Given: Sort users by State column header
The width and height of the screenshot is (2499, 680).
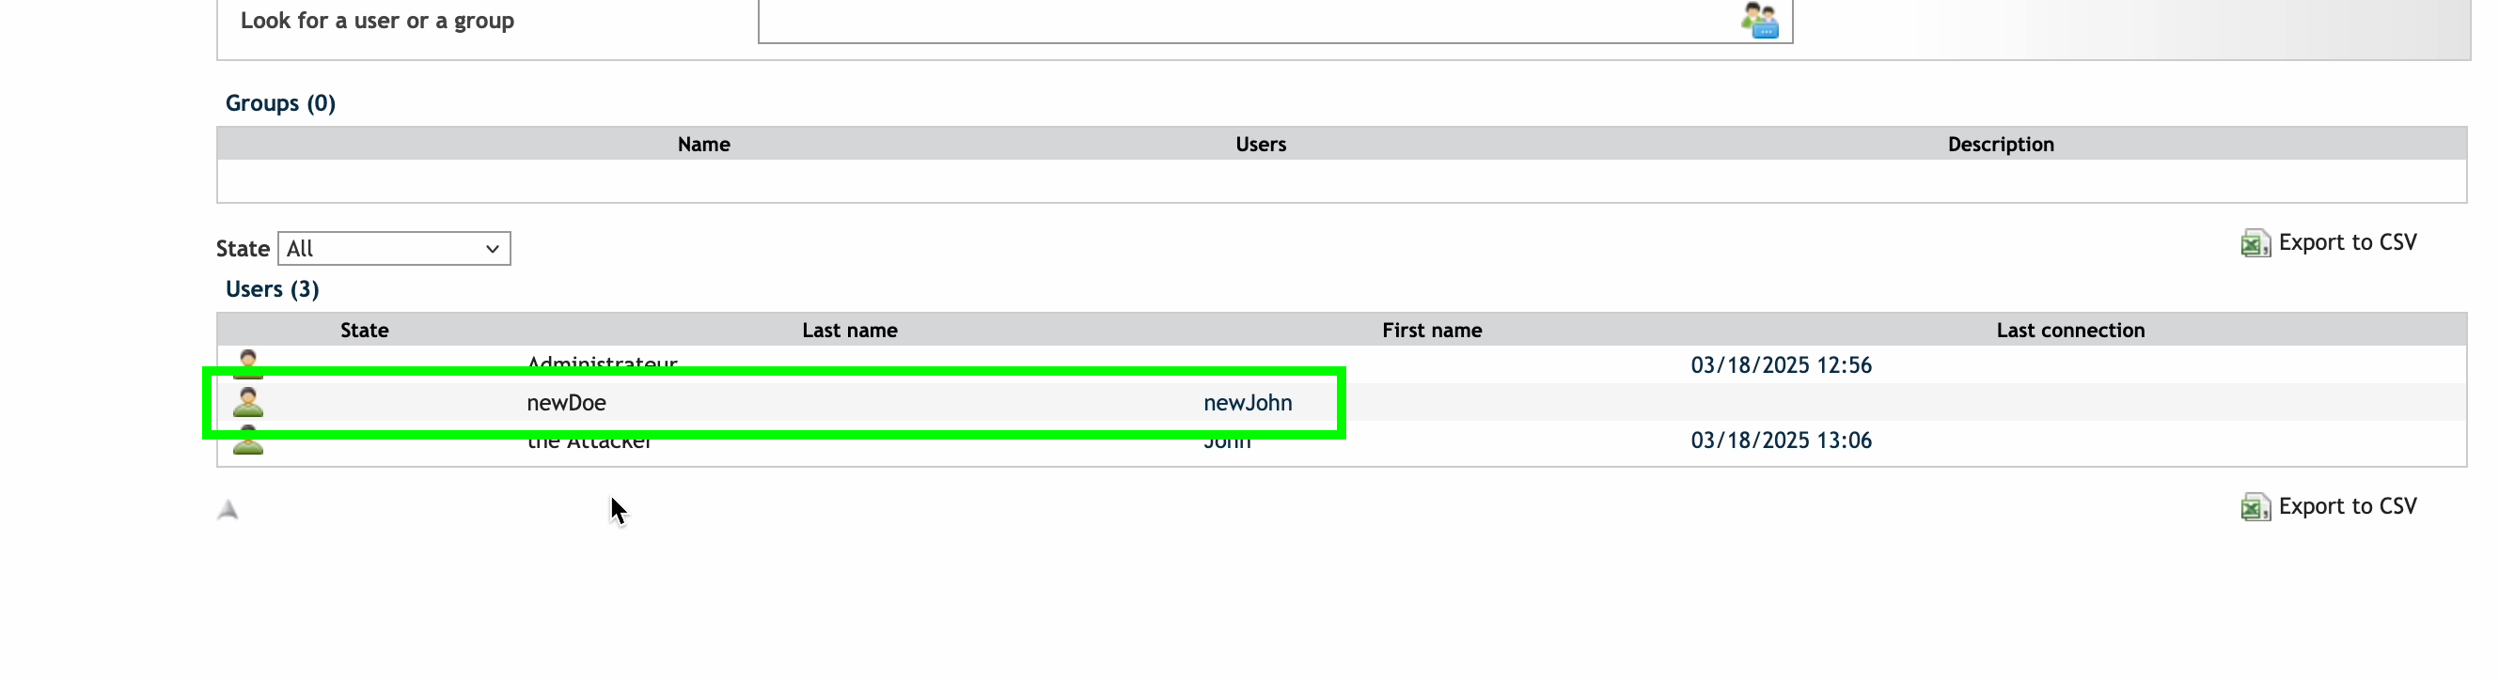Looking at the screenshot, I should 365,331.
